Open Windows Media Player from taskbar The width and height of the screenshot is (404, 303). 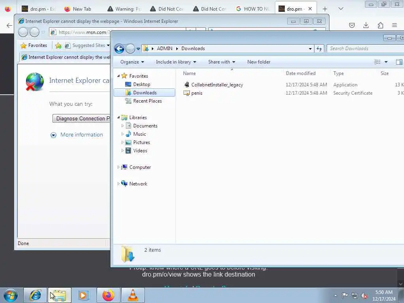84,295
